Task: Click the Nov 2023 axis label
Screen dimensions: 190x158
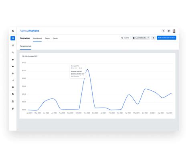Action: pyautogui.click(x=87, y=113)
